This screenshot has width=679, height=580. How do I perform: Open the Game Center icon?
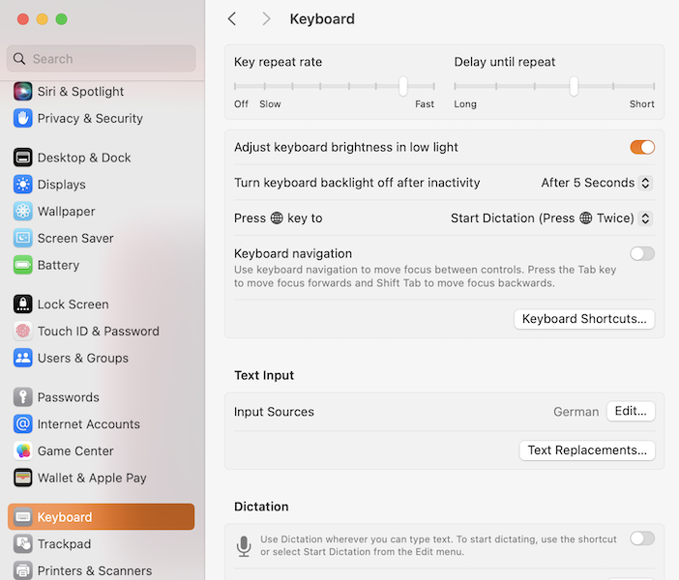pyautogui.click(x=22, y=451)
